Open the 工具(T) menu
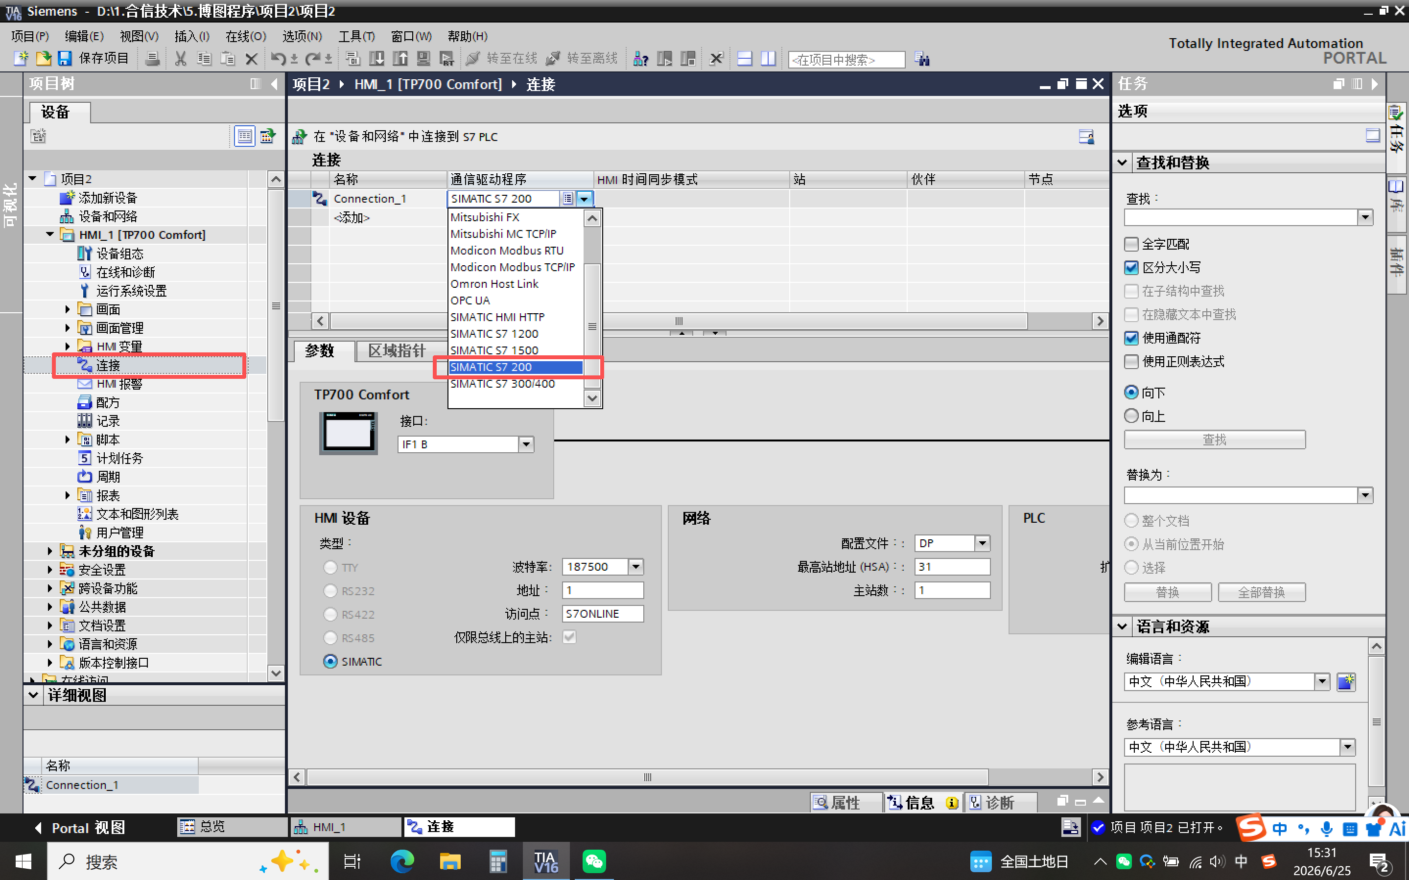The width and height of the screenshot is (1409, 880). click(x=357, y=36)
